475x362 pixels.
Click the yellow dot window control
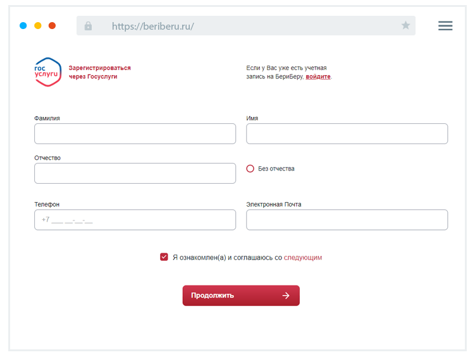pyautogui.click(x=38, y=26)
